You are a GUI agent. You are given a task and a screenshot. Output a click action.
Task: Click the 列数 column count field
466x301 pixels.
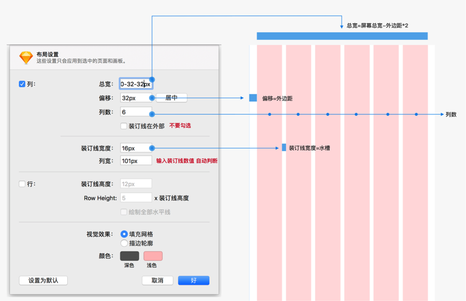(136, 112)
